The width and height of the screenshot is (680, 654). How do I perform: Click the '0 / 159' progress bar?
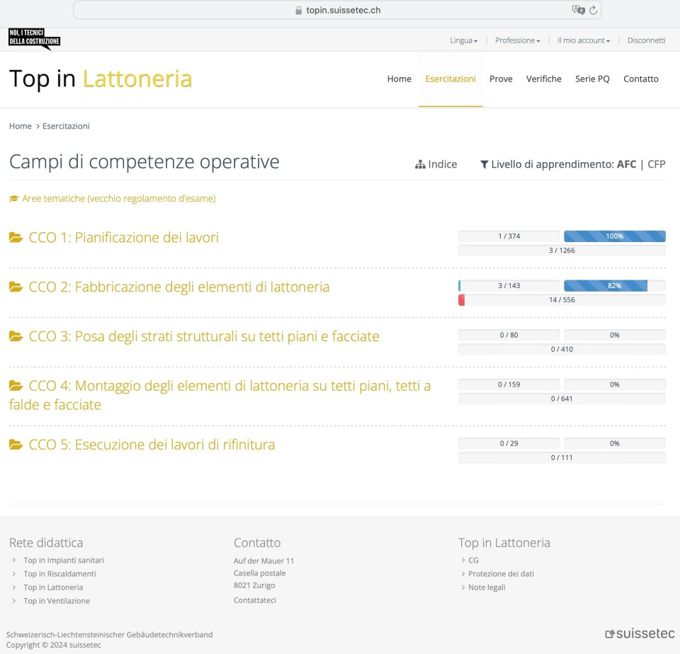[509, 384]
